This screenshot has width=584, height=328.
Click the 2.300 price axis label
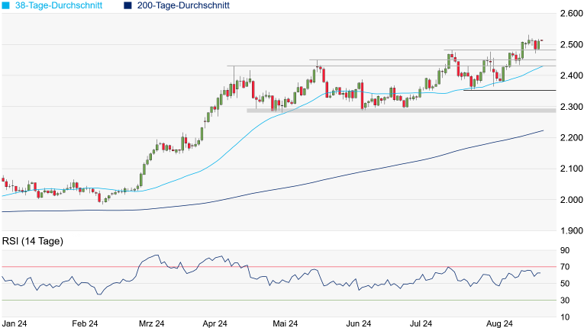coord(569,107)
